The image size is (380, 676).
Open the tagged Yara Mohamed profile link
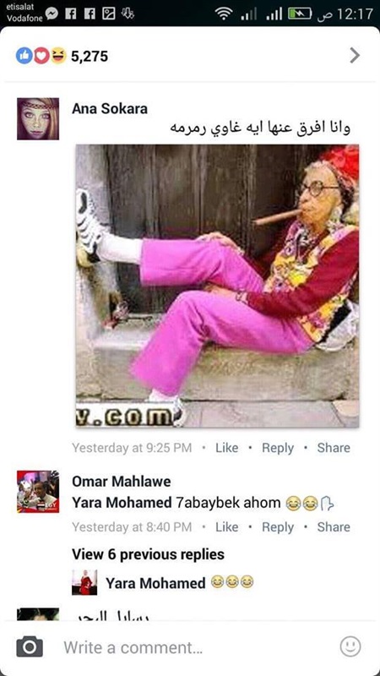point(122,503)
